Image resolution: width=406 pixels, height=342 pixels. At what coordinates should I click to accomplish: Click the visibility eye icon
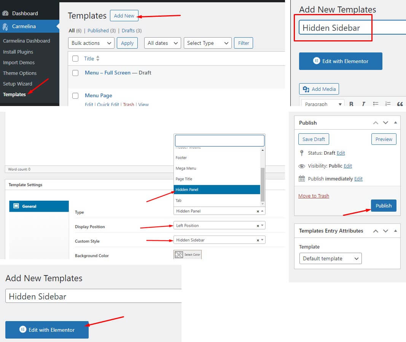tap(302, 166)
